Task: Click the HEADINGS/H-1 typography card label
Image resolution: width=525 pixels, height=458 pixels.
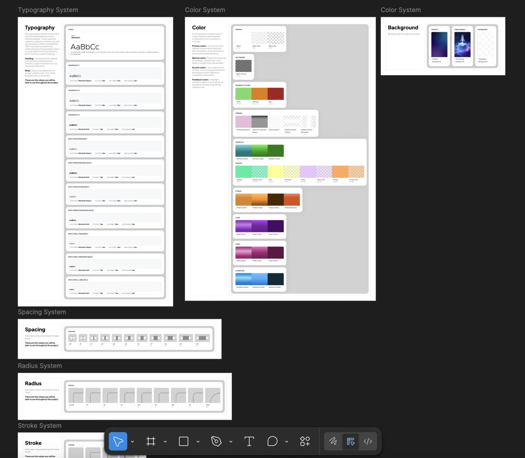Action: click(74, 65)
